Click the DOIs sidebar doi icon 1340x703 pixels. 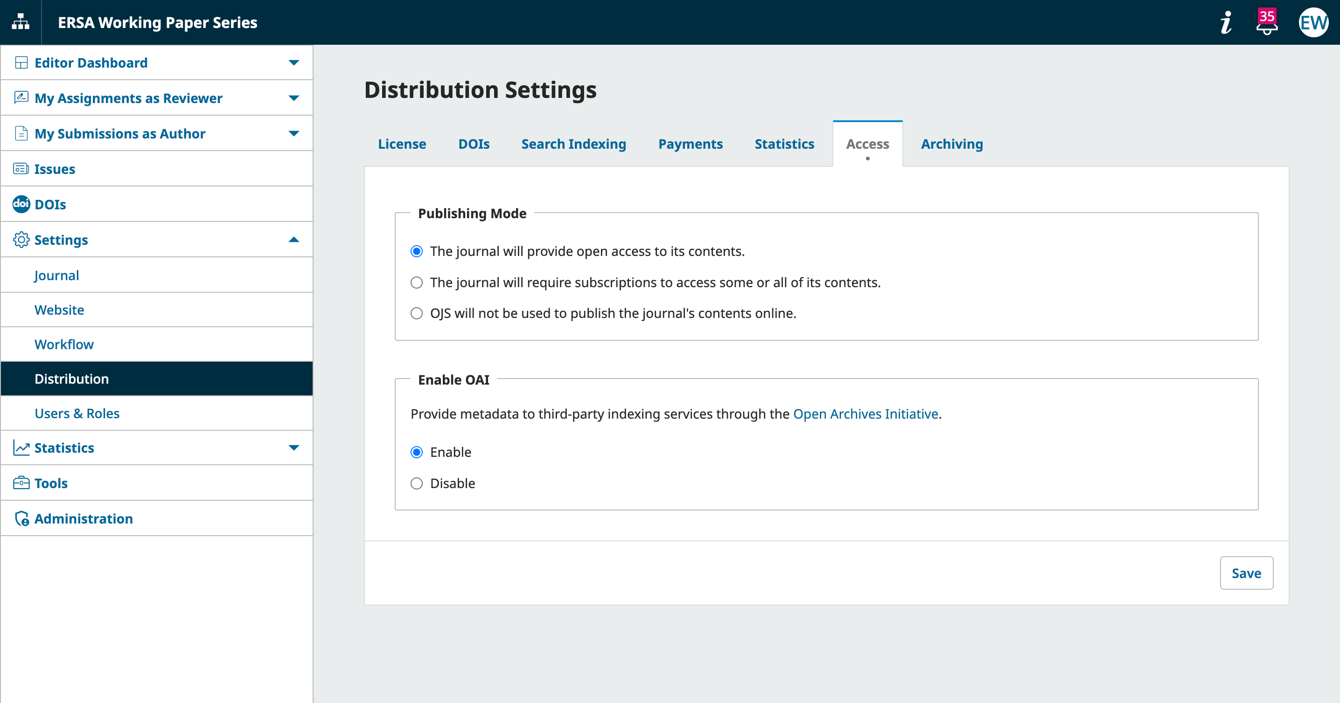pos(21,204)
